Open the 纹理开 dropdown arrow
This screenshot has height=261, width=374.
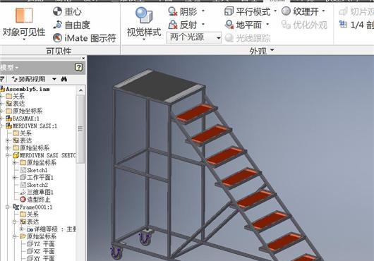coord(323,11)
